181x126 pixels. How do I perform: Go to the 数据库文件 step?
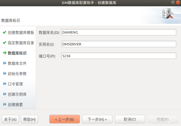[17, 64]
